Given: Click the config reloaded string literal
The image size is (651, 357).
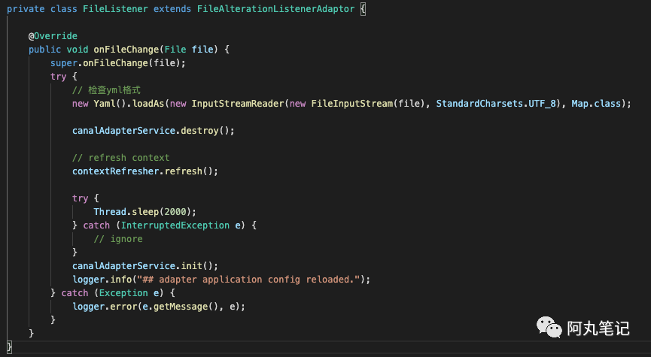Looking at the screenshot, I should pos(248,280).
